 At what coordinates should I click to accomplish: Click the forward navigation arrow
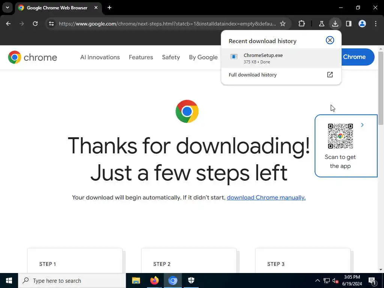pos(22,24)
